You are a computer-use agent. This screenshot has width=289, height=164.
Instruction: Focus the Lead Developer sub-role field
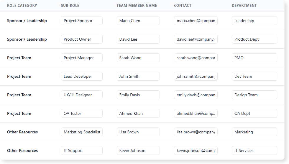pyautogui.click(x=82, y=76)
